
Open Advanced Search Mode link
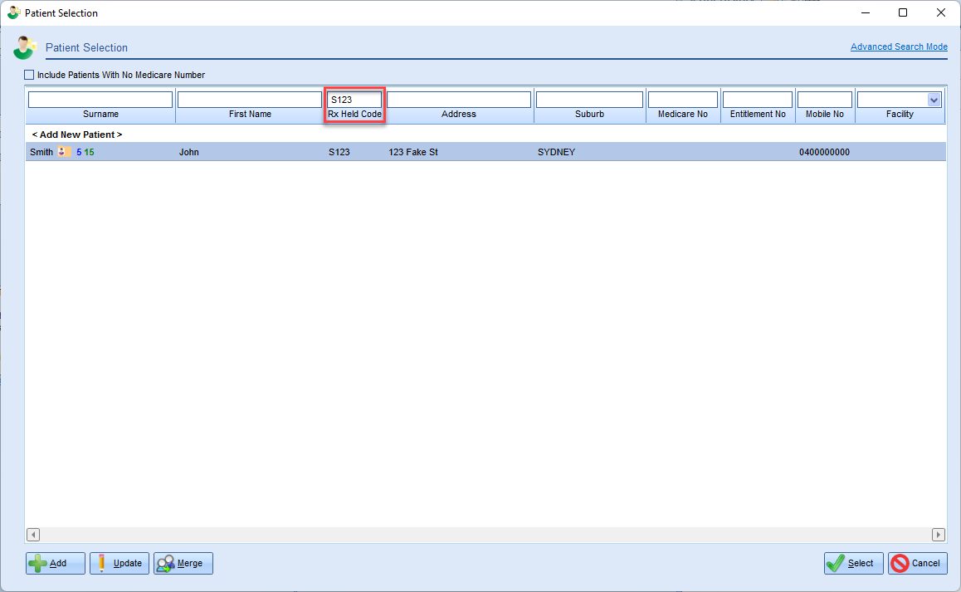coord(899,46)
